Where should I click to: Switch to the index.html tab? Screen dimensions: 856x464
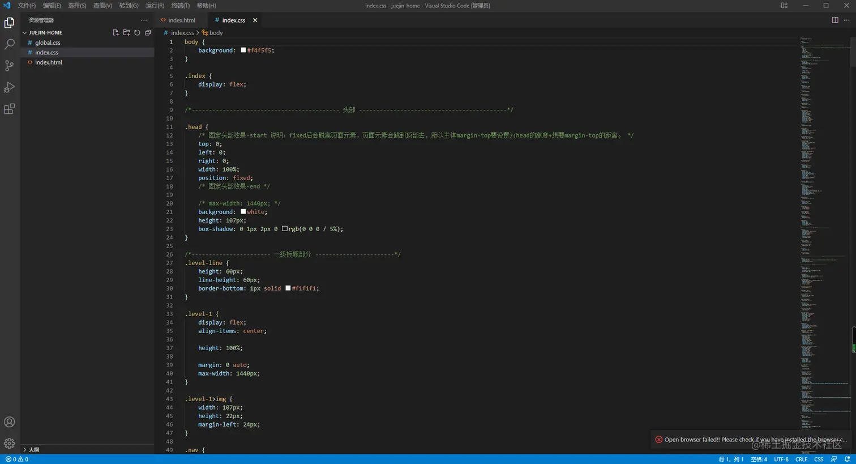pos(181,20)
